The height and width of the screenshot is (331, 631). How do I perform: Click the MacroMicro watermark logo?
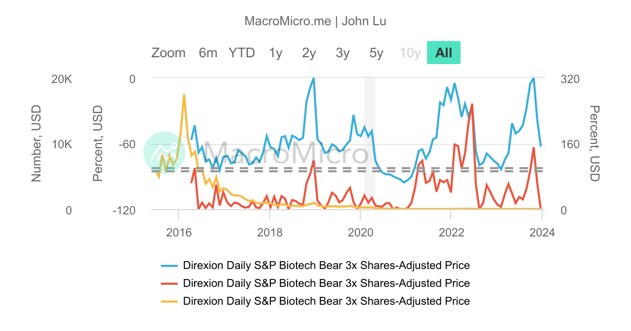point(166,152)
